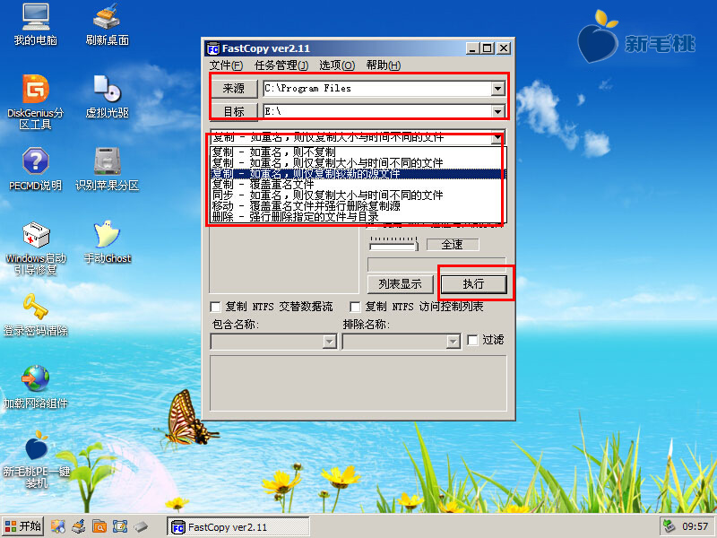The height and width of the screenshot is (538, 717).
Task: Enable 复制 NTFS 交替数据流 checkbox
Action: click(x=215, y=307)
